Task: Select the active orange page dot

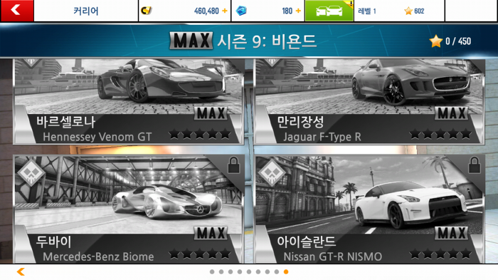Action: coord(286,271)
